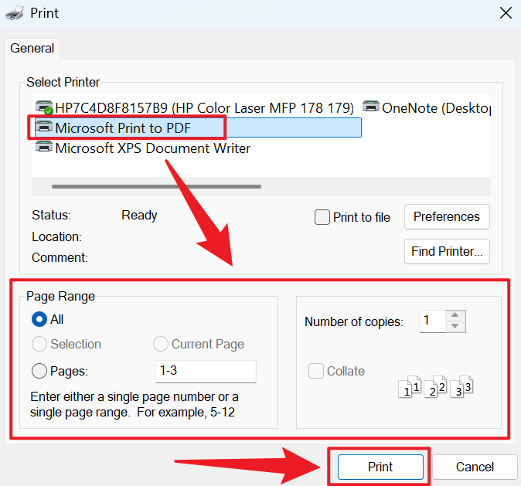Select the Microsoft Print to PDF printer icon
This screenshot has width=521, height=486.
tap(44, 127)
